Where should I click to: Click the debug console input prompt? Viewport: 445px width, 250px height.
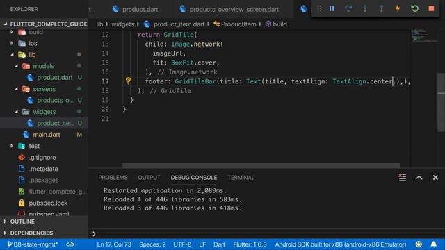point(267,234)
